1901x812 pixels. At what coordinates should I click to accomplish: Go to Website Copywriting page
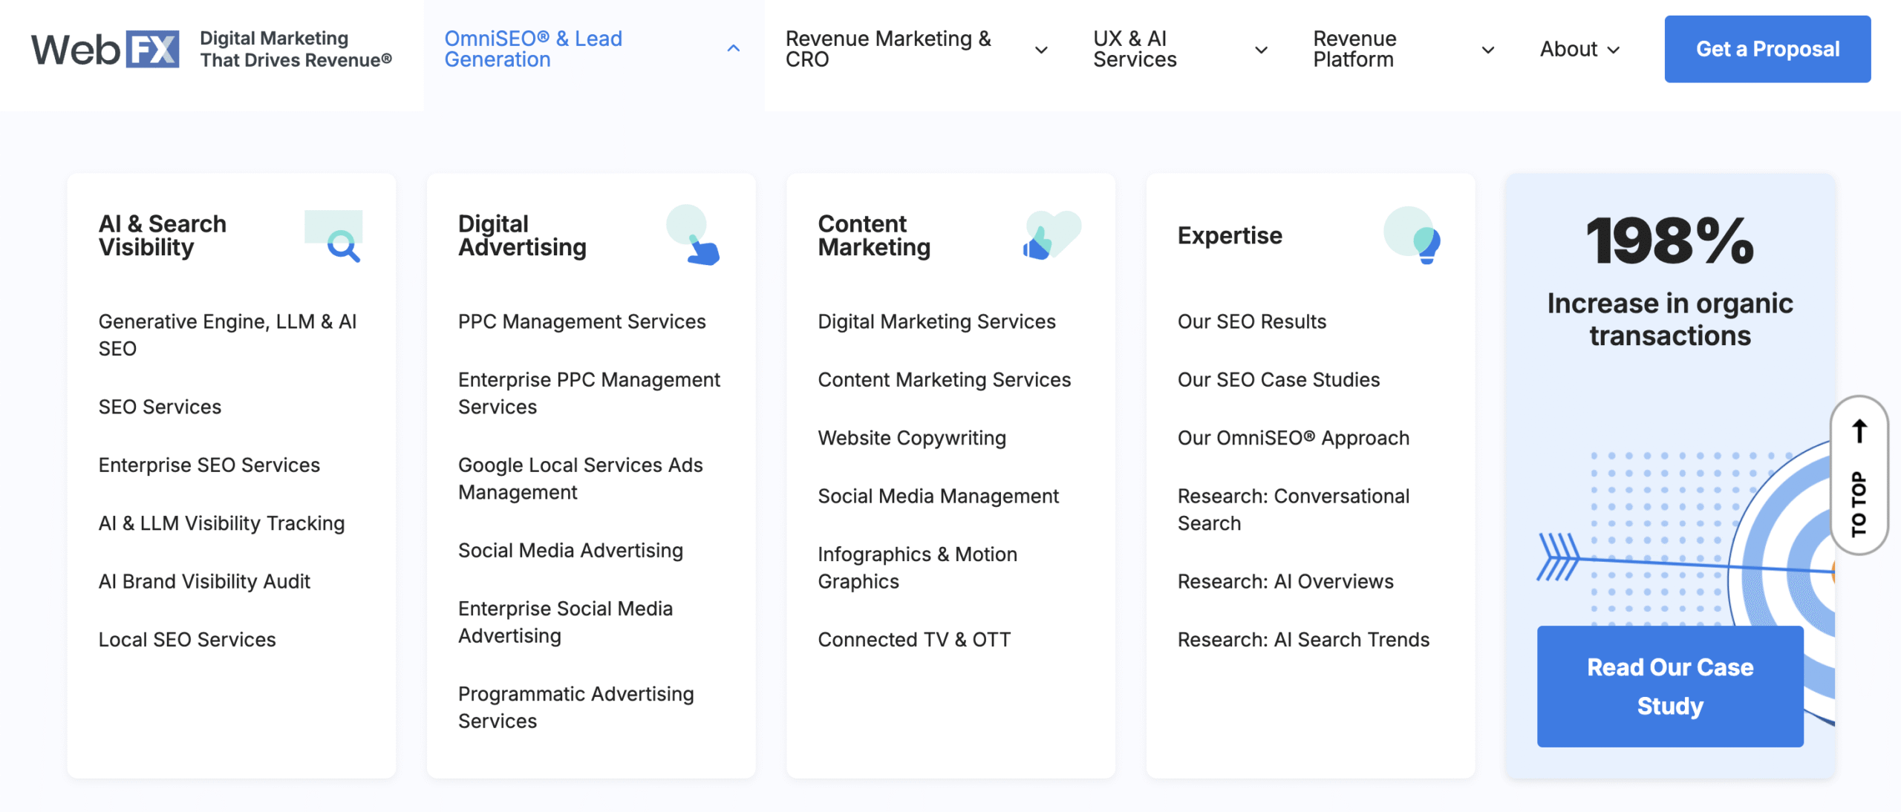coord(911,438)
